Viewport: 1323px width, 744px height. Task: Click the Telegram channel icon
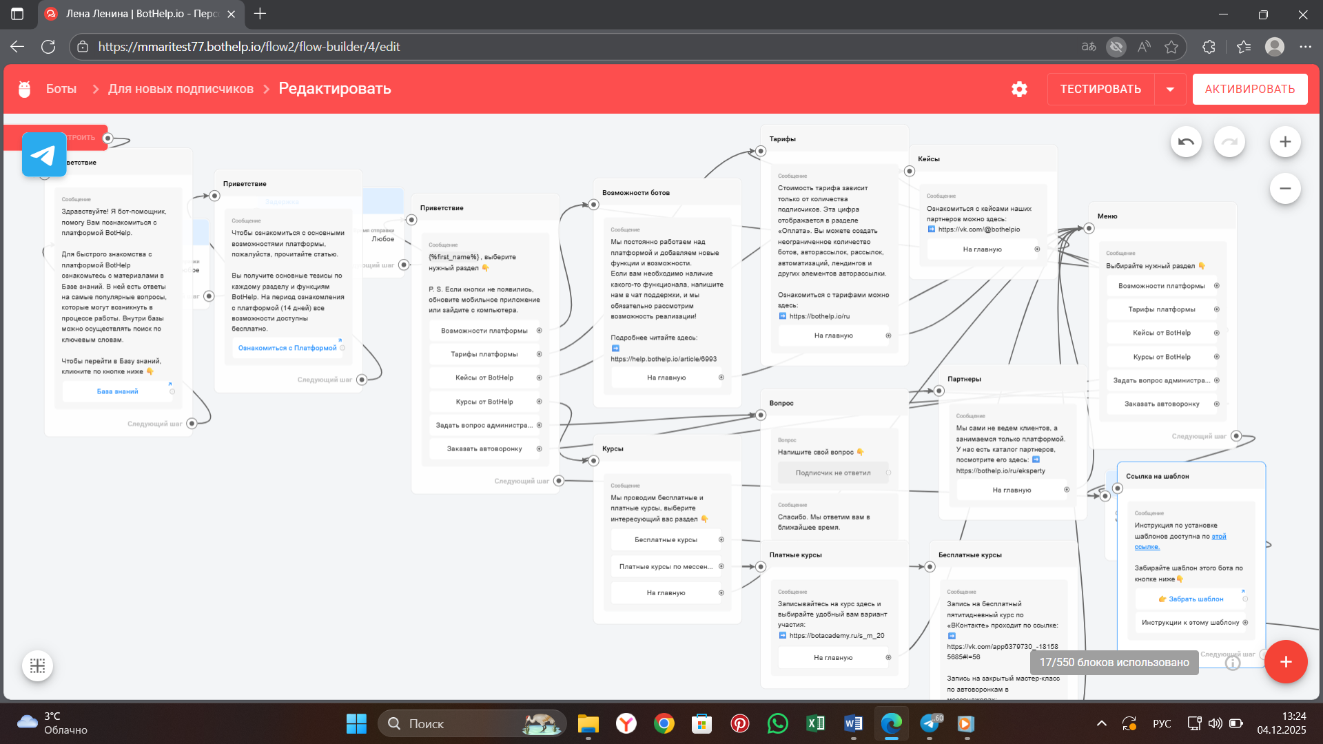44,154
